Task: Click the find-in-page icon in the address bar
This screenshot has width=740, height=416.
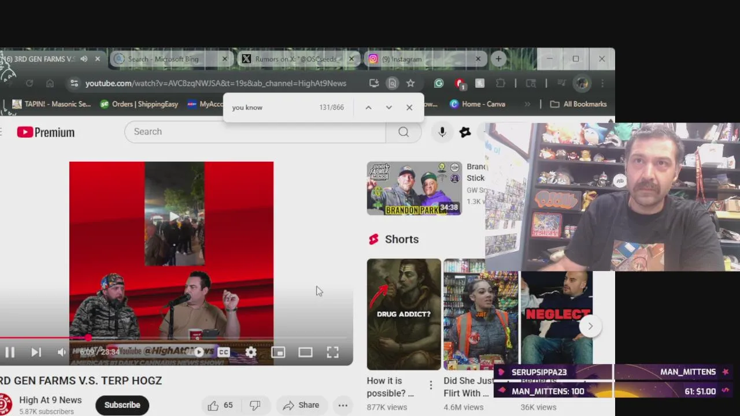Action: (x=393, y=83)
